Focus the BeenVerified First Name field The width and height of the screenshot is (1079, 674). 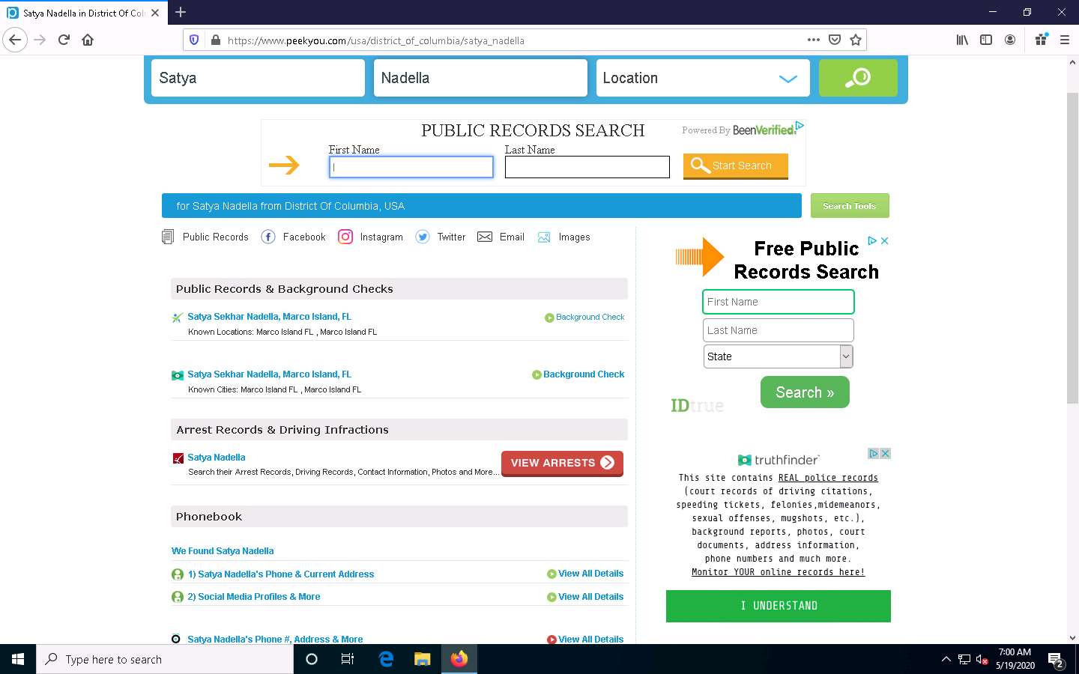[411, 167]
